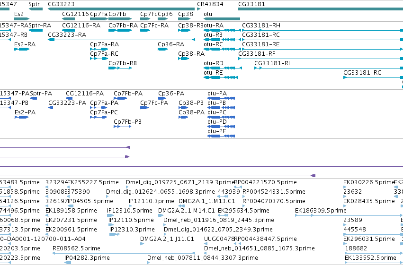Click the otu-RE transcript
This screenshot has width=403, height=265.
click(213, 73)
